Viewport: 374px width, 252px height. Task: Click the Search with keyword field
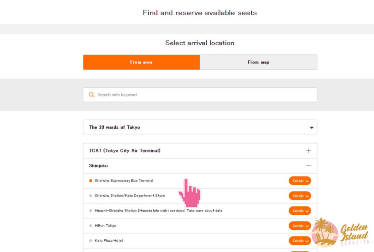pyautogui.click(x=205, y=95)
